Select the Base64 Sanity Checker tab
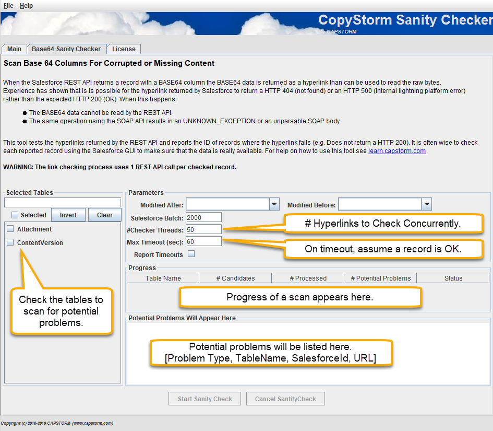This screenshot has width=493, height=431. pos(66,49)
